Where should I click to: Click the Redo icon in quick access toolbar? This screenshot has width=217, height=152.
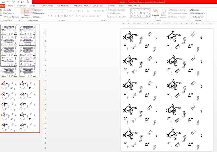(14, 2)
